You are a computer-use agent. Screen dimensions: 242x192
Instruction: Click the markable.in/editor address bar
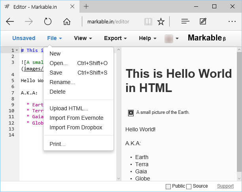click(108, 21)
